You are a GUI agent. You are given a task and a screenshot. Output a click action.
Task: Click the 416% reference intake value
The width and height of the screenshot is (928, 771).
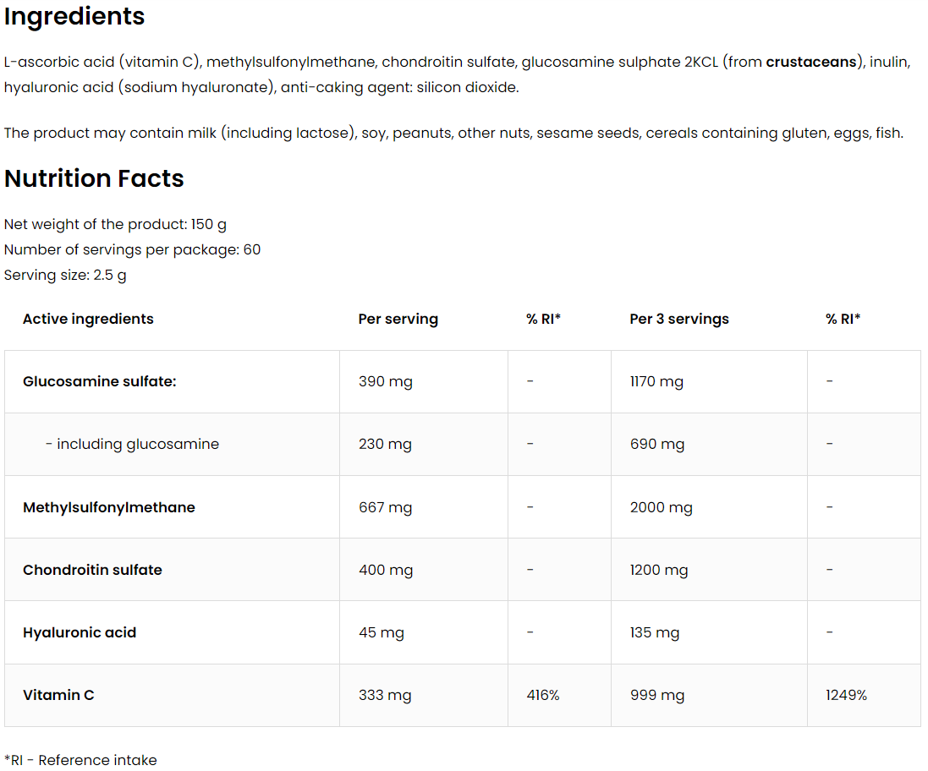[x=543, y=695]
